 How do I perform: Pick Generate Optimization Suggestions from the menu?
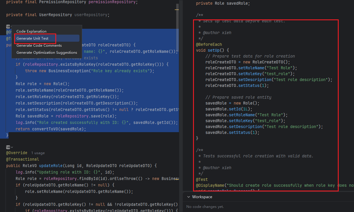coord(46,53)
